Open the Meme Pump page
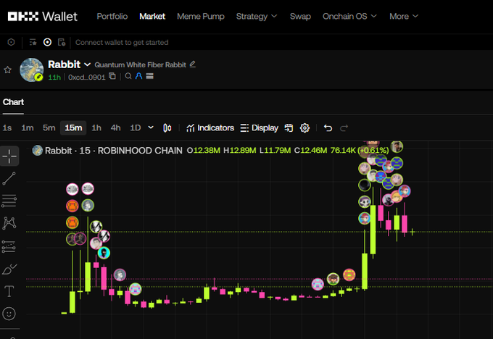 point(201,17)
